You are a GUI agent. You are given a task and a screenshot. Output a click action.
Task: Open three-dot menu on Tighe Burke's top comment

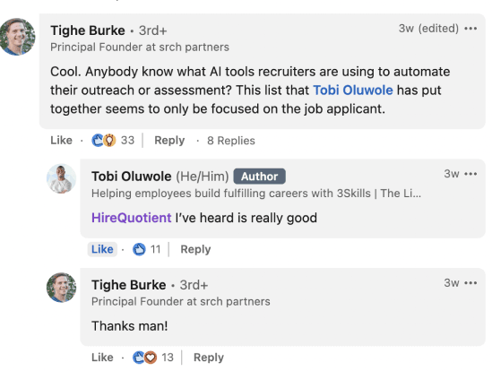pyautogui.click(x=470, y=29)
